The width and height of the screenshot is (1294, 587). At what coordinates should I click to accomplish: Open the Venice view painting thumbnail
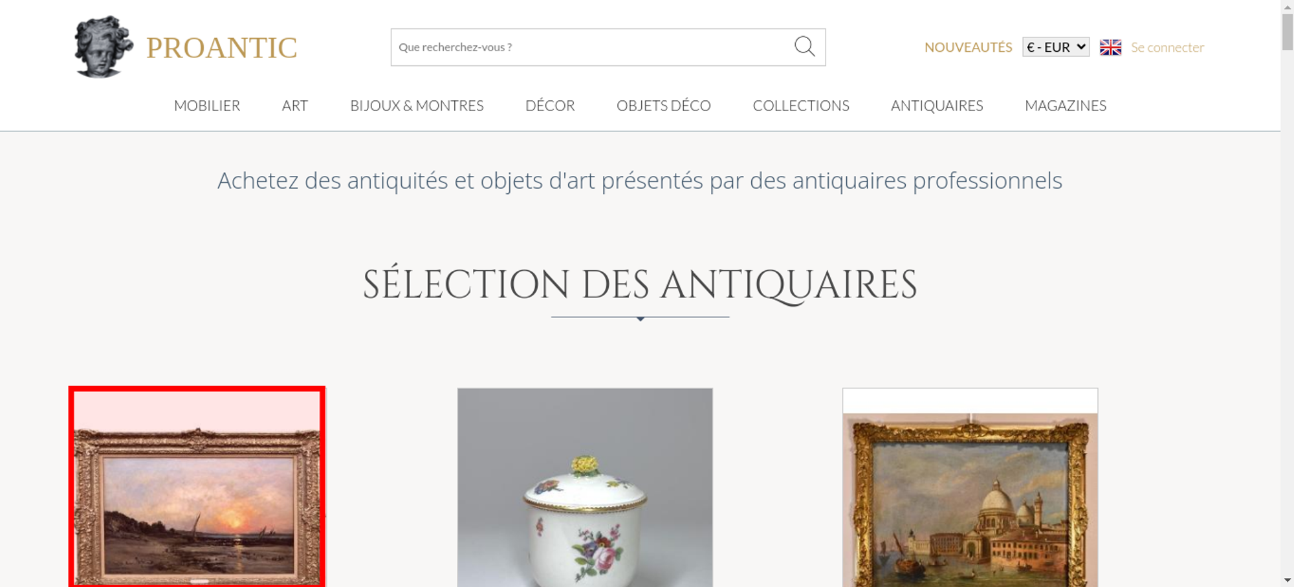[x=970, y=487]
